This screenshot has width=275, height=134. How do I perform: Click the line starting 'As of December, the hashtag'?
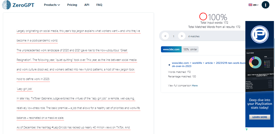click(73, 128)
